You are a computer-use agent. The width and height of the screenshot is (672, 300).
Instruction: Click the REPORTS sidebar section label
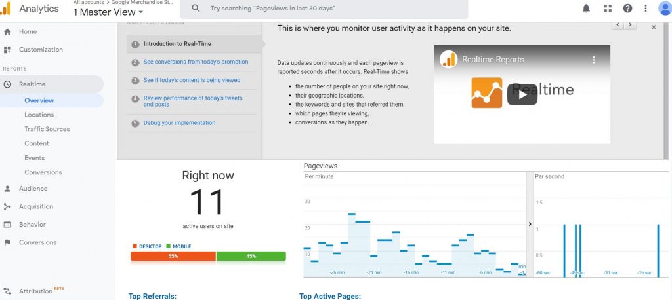tap(14, 69)
